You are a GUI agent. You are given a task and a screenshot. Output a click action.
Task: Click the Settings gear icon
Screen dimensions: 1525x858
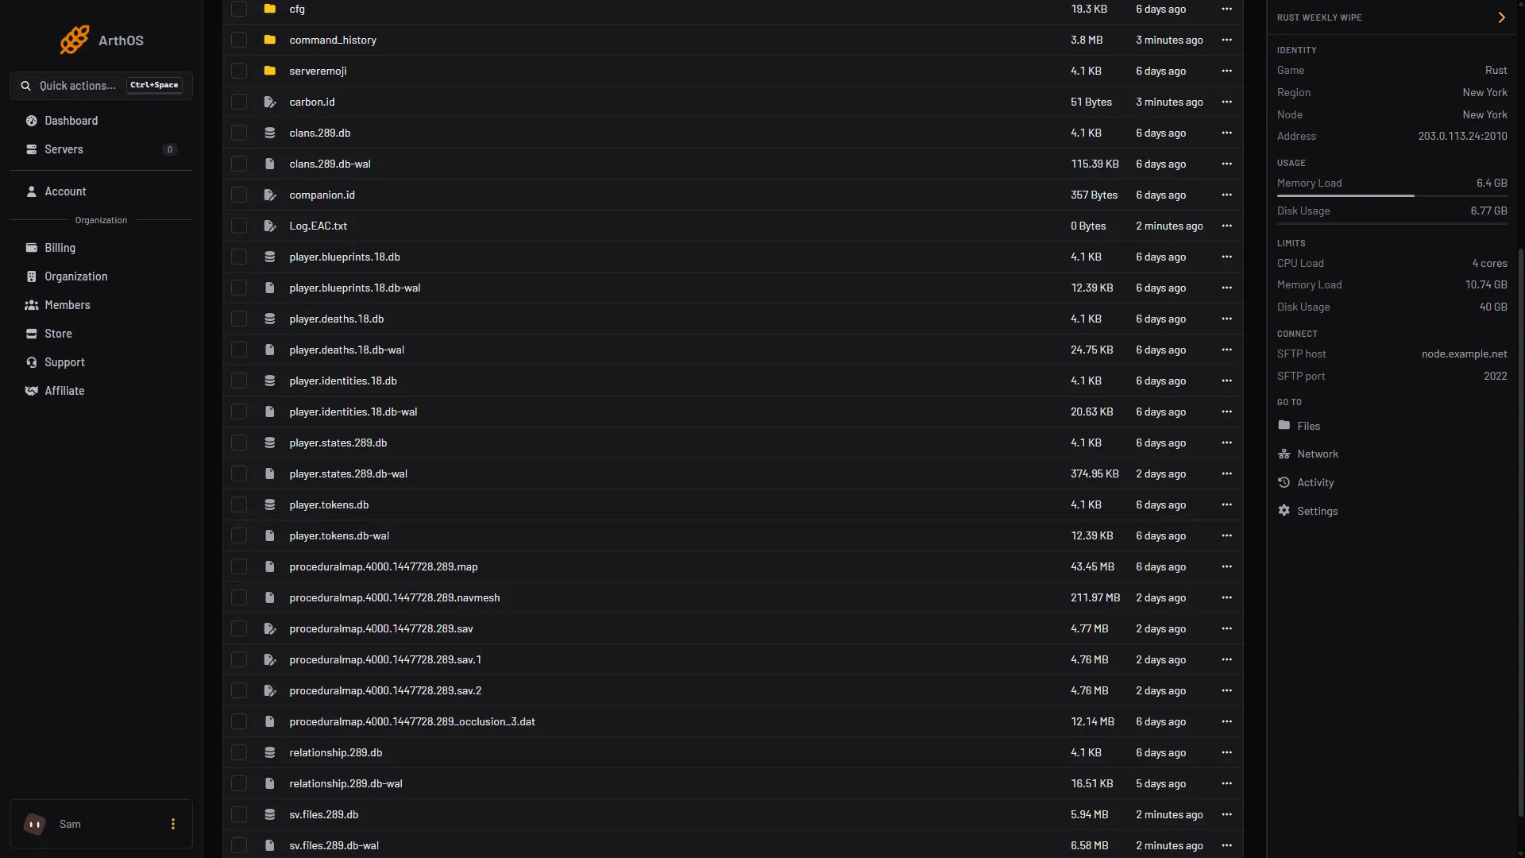click(x=1284, y=511)
